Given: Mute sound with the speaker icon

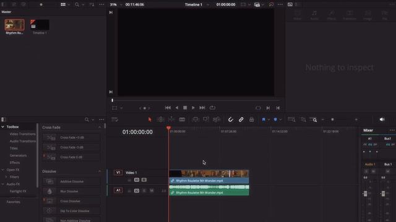Looking at the screenshot, I should point(382,120).
